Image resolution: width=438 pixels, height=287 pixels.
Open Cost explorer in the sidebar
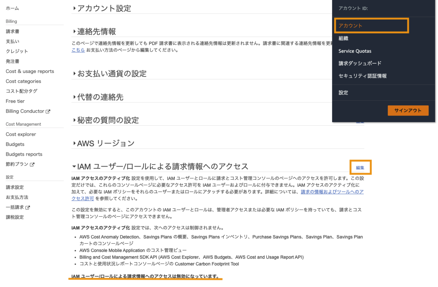click(21, 134)
